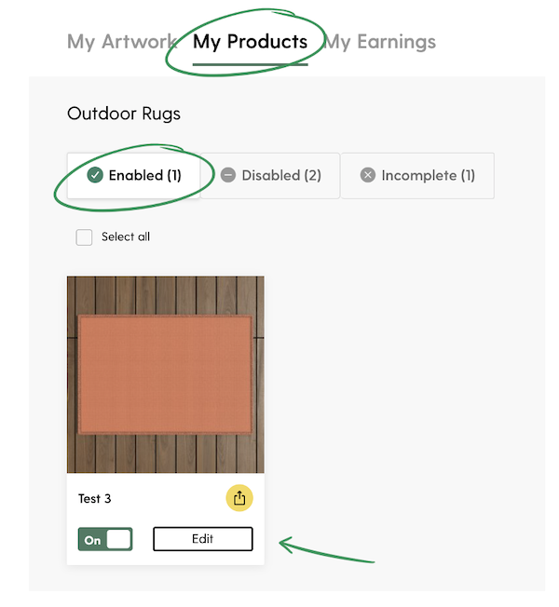Image resolution: width=559 pixels, height=607 pixels.
Task: Click the Edit button for Test 3
Action: [x=203, y=539]
